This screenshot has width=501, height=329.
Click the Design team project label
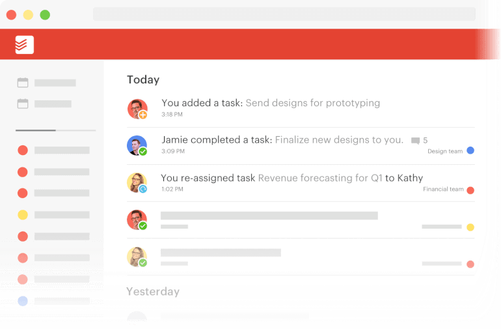pos(445,151)
